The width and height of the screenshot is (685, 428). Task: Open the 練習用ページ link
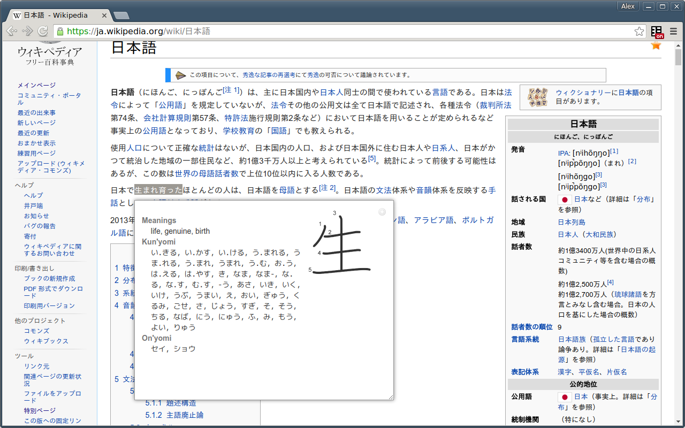coord(36,154)
